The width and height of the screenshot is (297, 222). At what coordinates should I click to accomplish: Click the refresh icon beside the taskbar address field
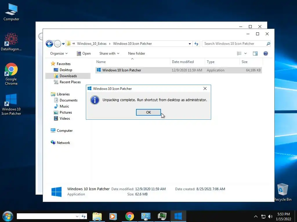[x=84, y=216]
